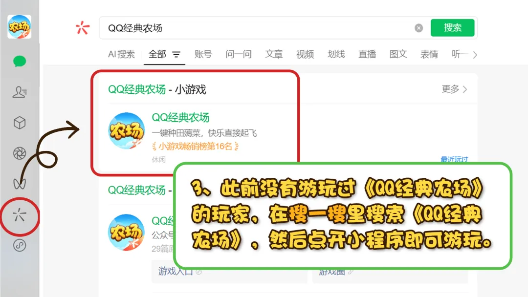Switch to the AI搜索 tab
The width and height of the screenshot is (528, 297).
[121, 54]
